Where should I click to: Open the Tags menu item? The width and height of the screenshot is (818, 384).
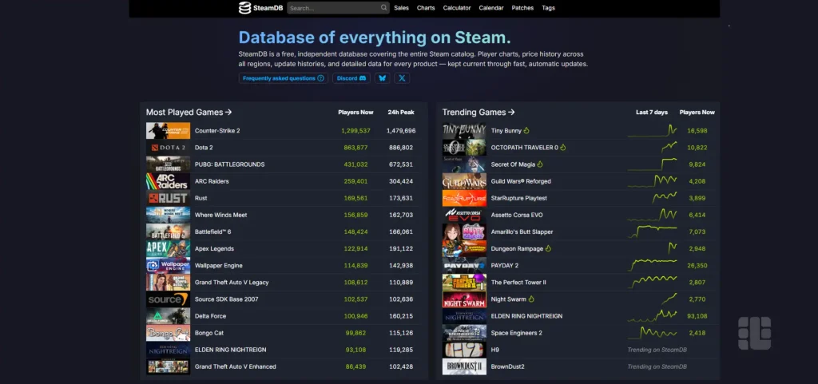pyautogui.click(x=548, y=8)
